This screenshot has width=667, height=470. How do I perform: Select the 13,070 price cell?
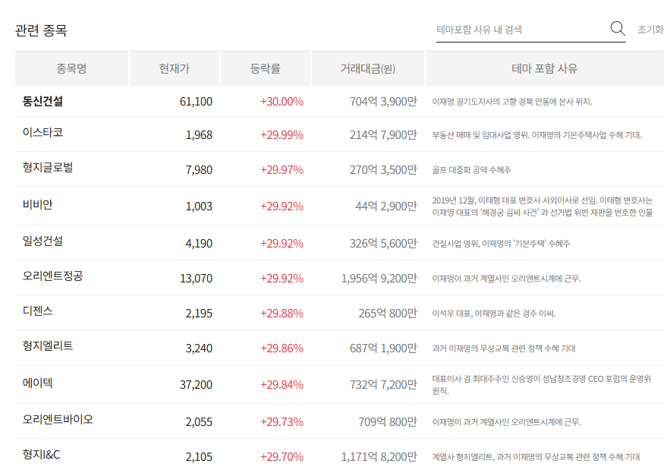coord(196,279)
